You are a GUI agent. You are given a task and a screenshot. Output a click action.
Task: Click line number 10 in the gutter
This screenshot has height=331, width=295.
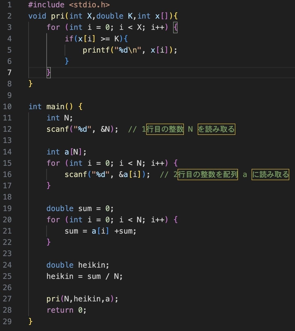pyautogui.click(x=7, y=107)
